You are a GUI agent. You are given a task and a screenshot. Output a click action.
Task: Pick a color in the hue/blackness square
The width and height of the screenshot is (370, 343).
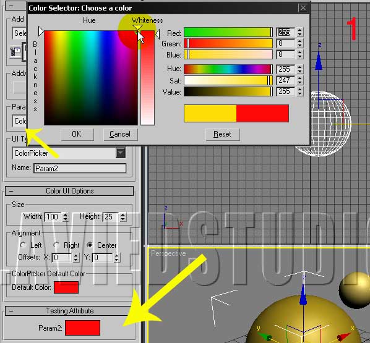click(x=91, y=78)
